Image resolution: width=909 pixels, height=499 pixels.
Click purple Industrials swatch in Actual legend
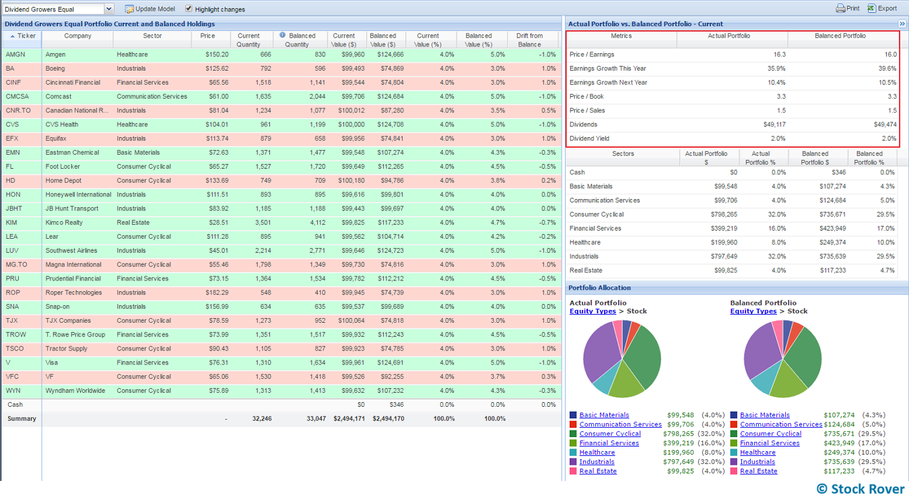point(573,462)
